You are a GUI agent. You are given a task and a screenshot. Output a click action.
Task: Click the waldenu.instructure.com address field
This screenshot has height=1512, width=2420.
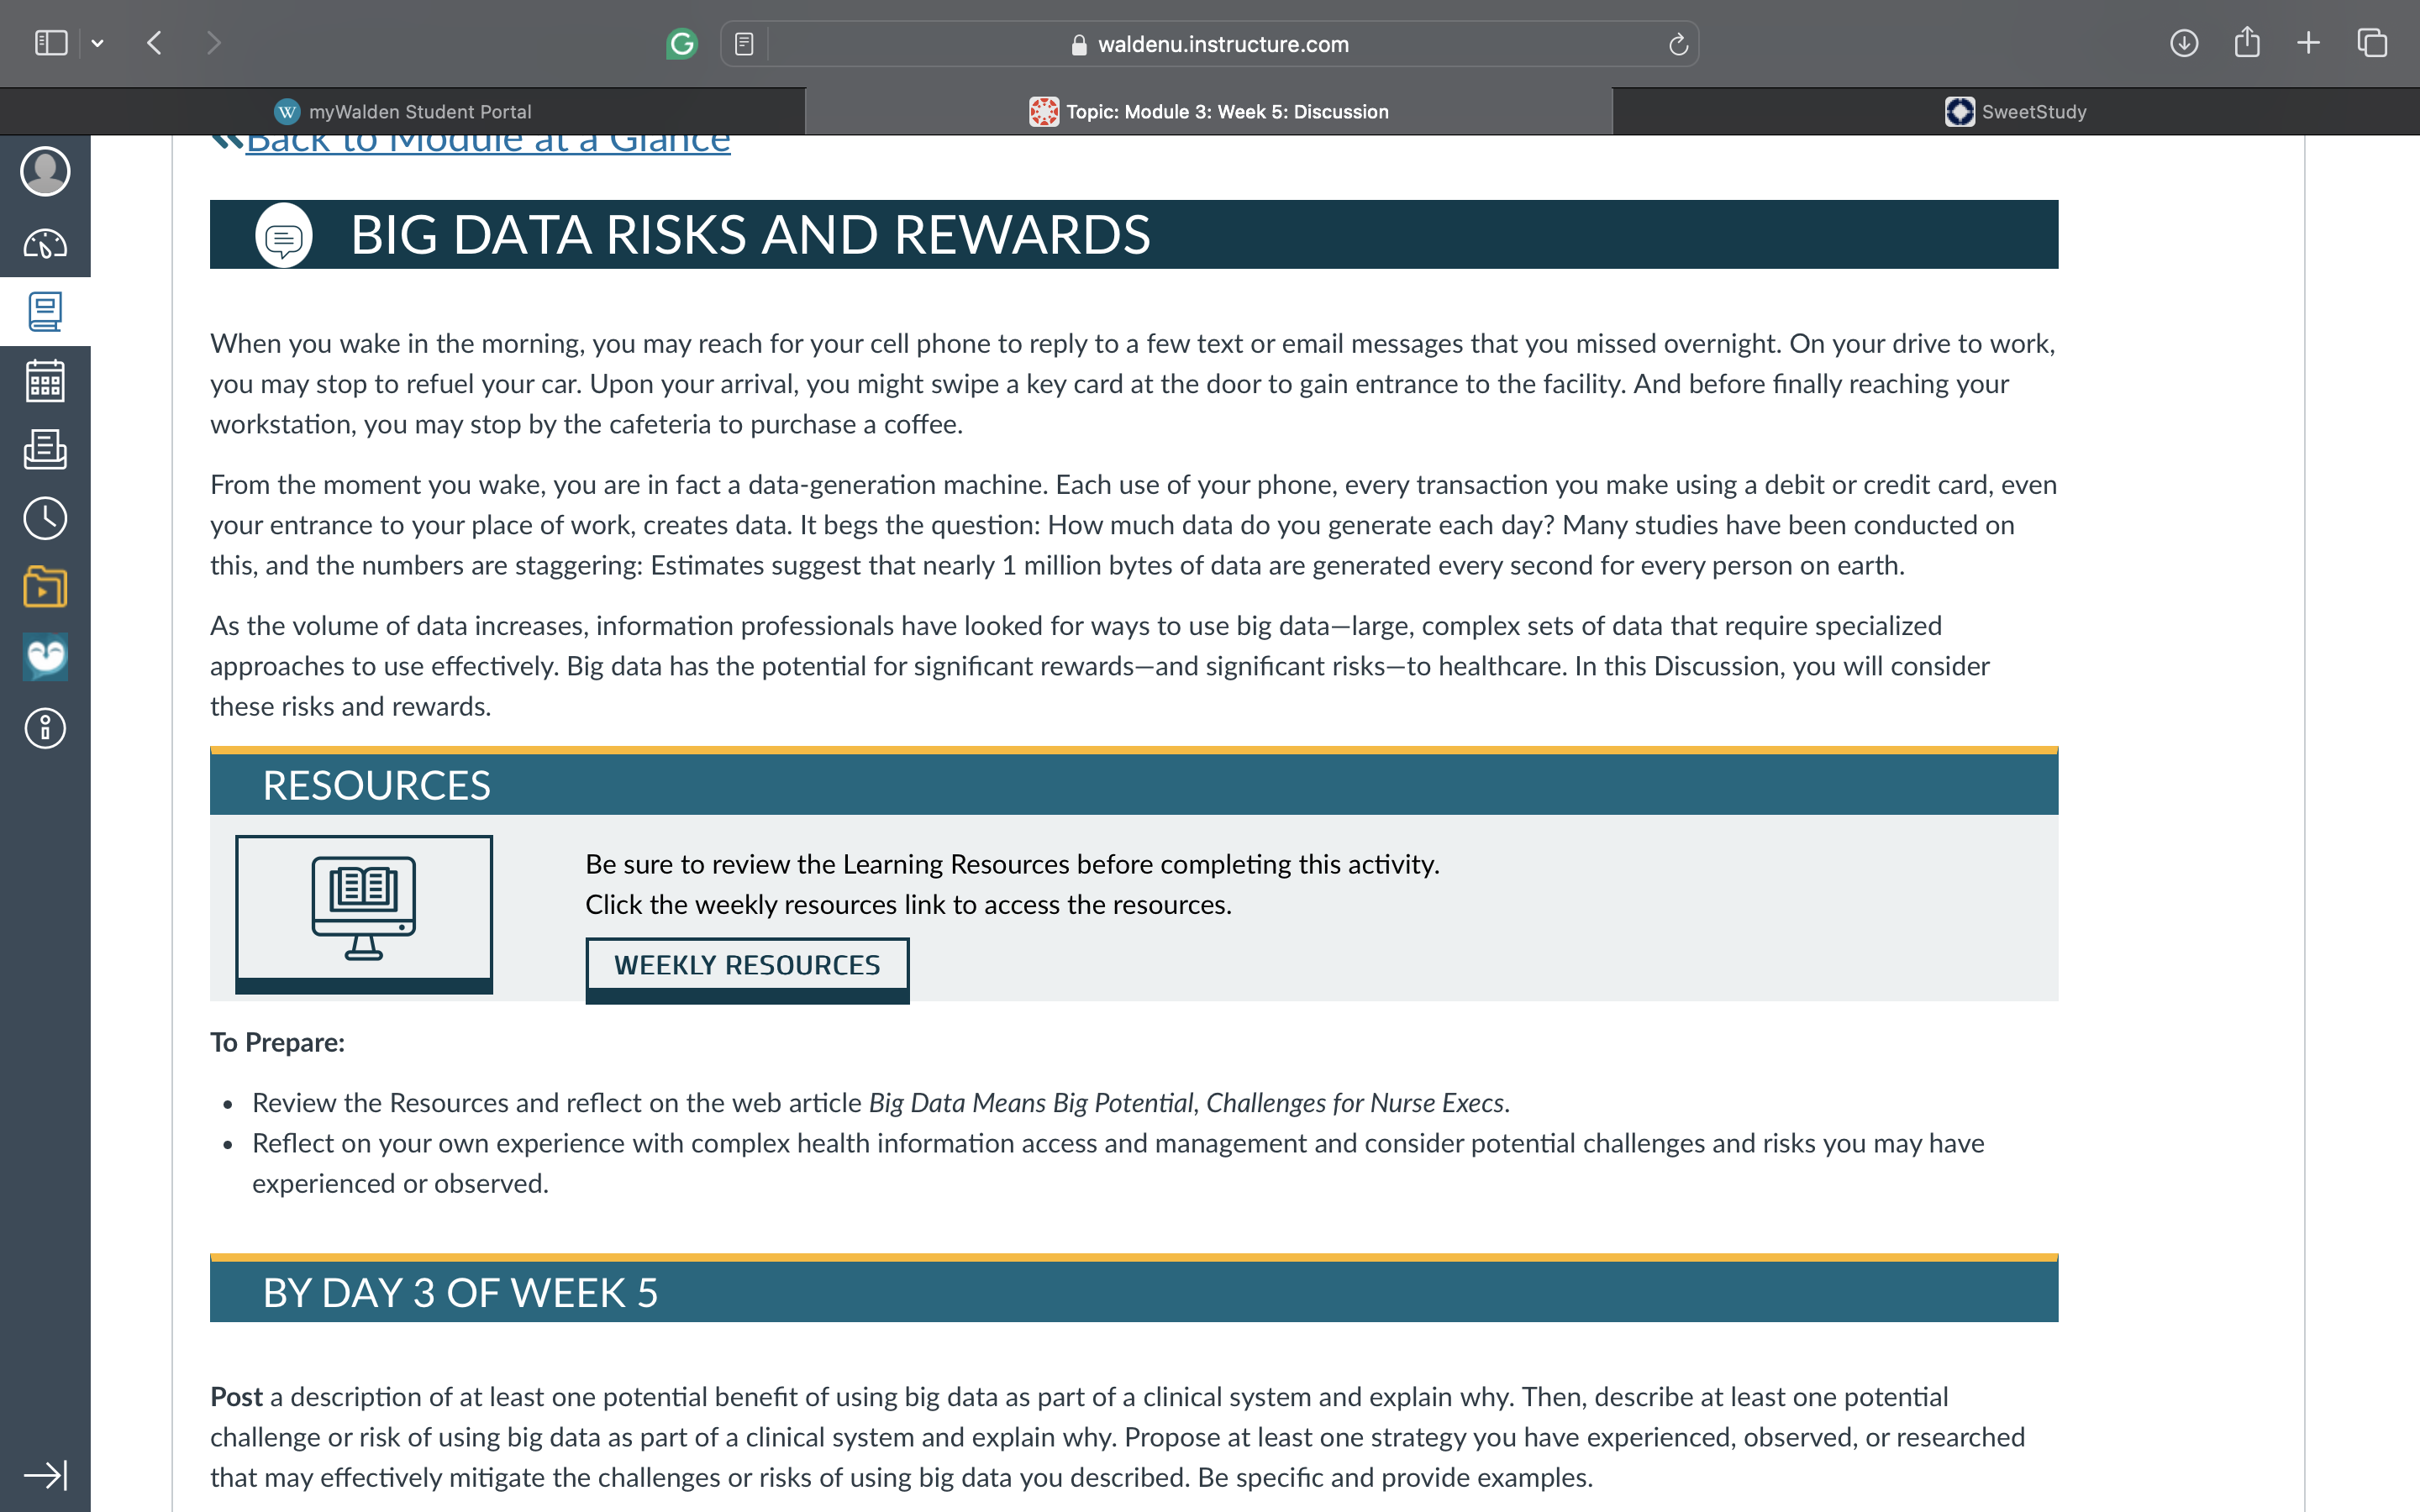(1210, 44)
